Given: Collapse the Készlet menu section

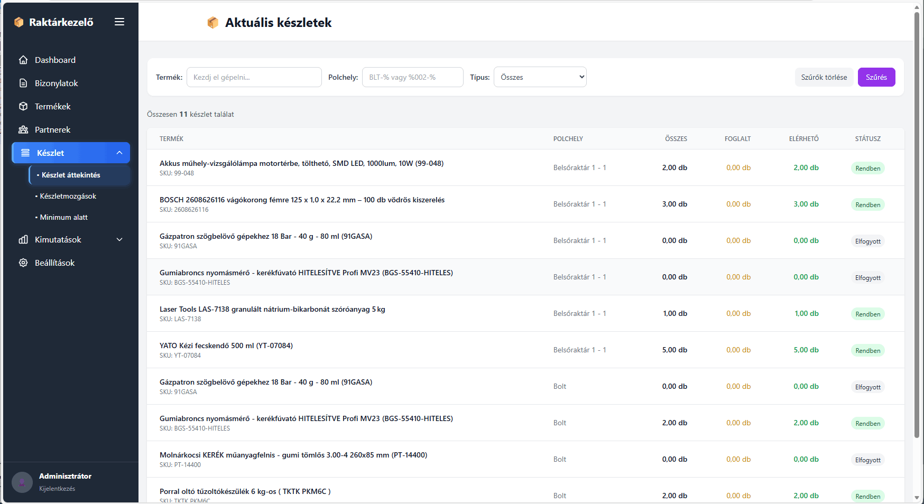Looking at the screenshot, I should tap(119, 153).
